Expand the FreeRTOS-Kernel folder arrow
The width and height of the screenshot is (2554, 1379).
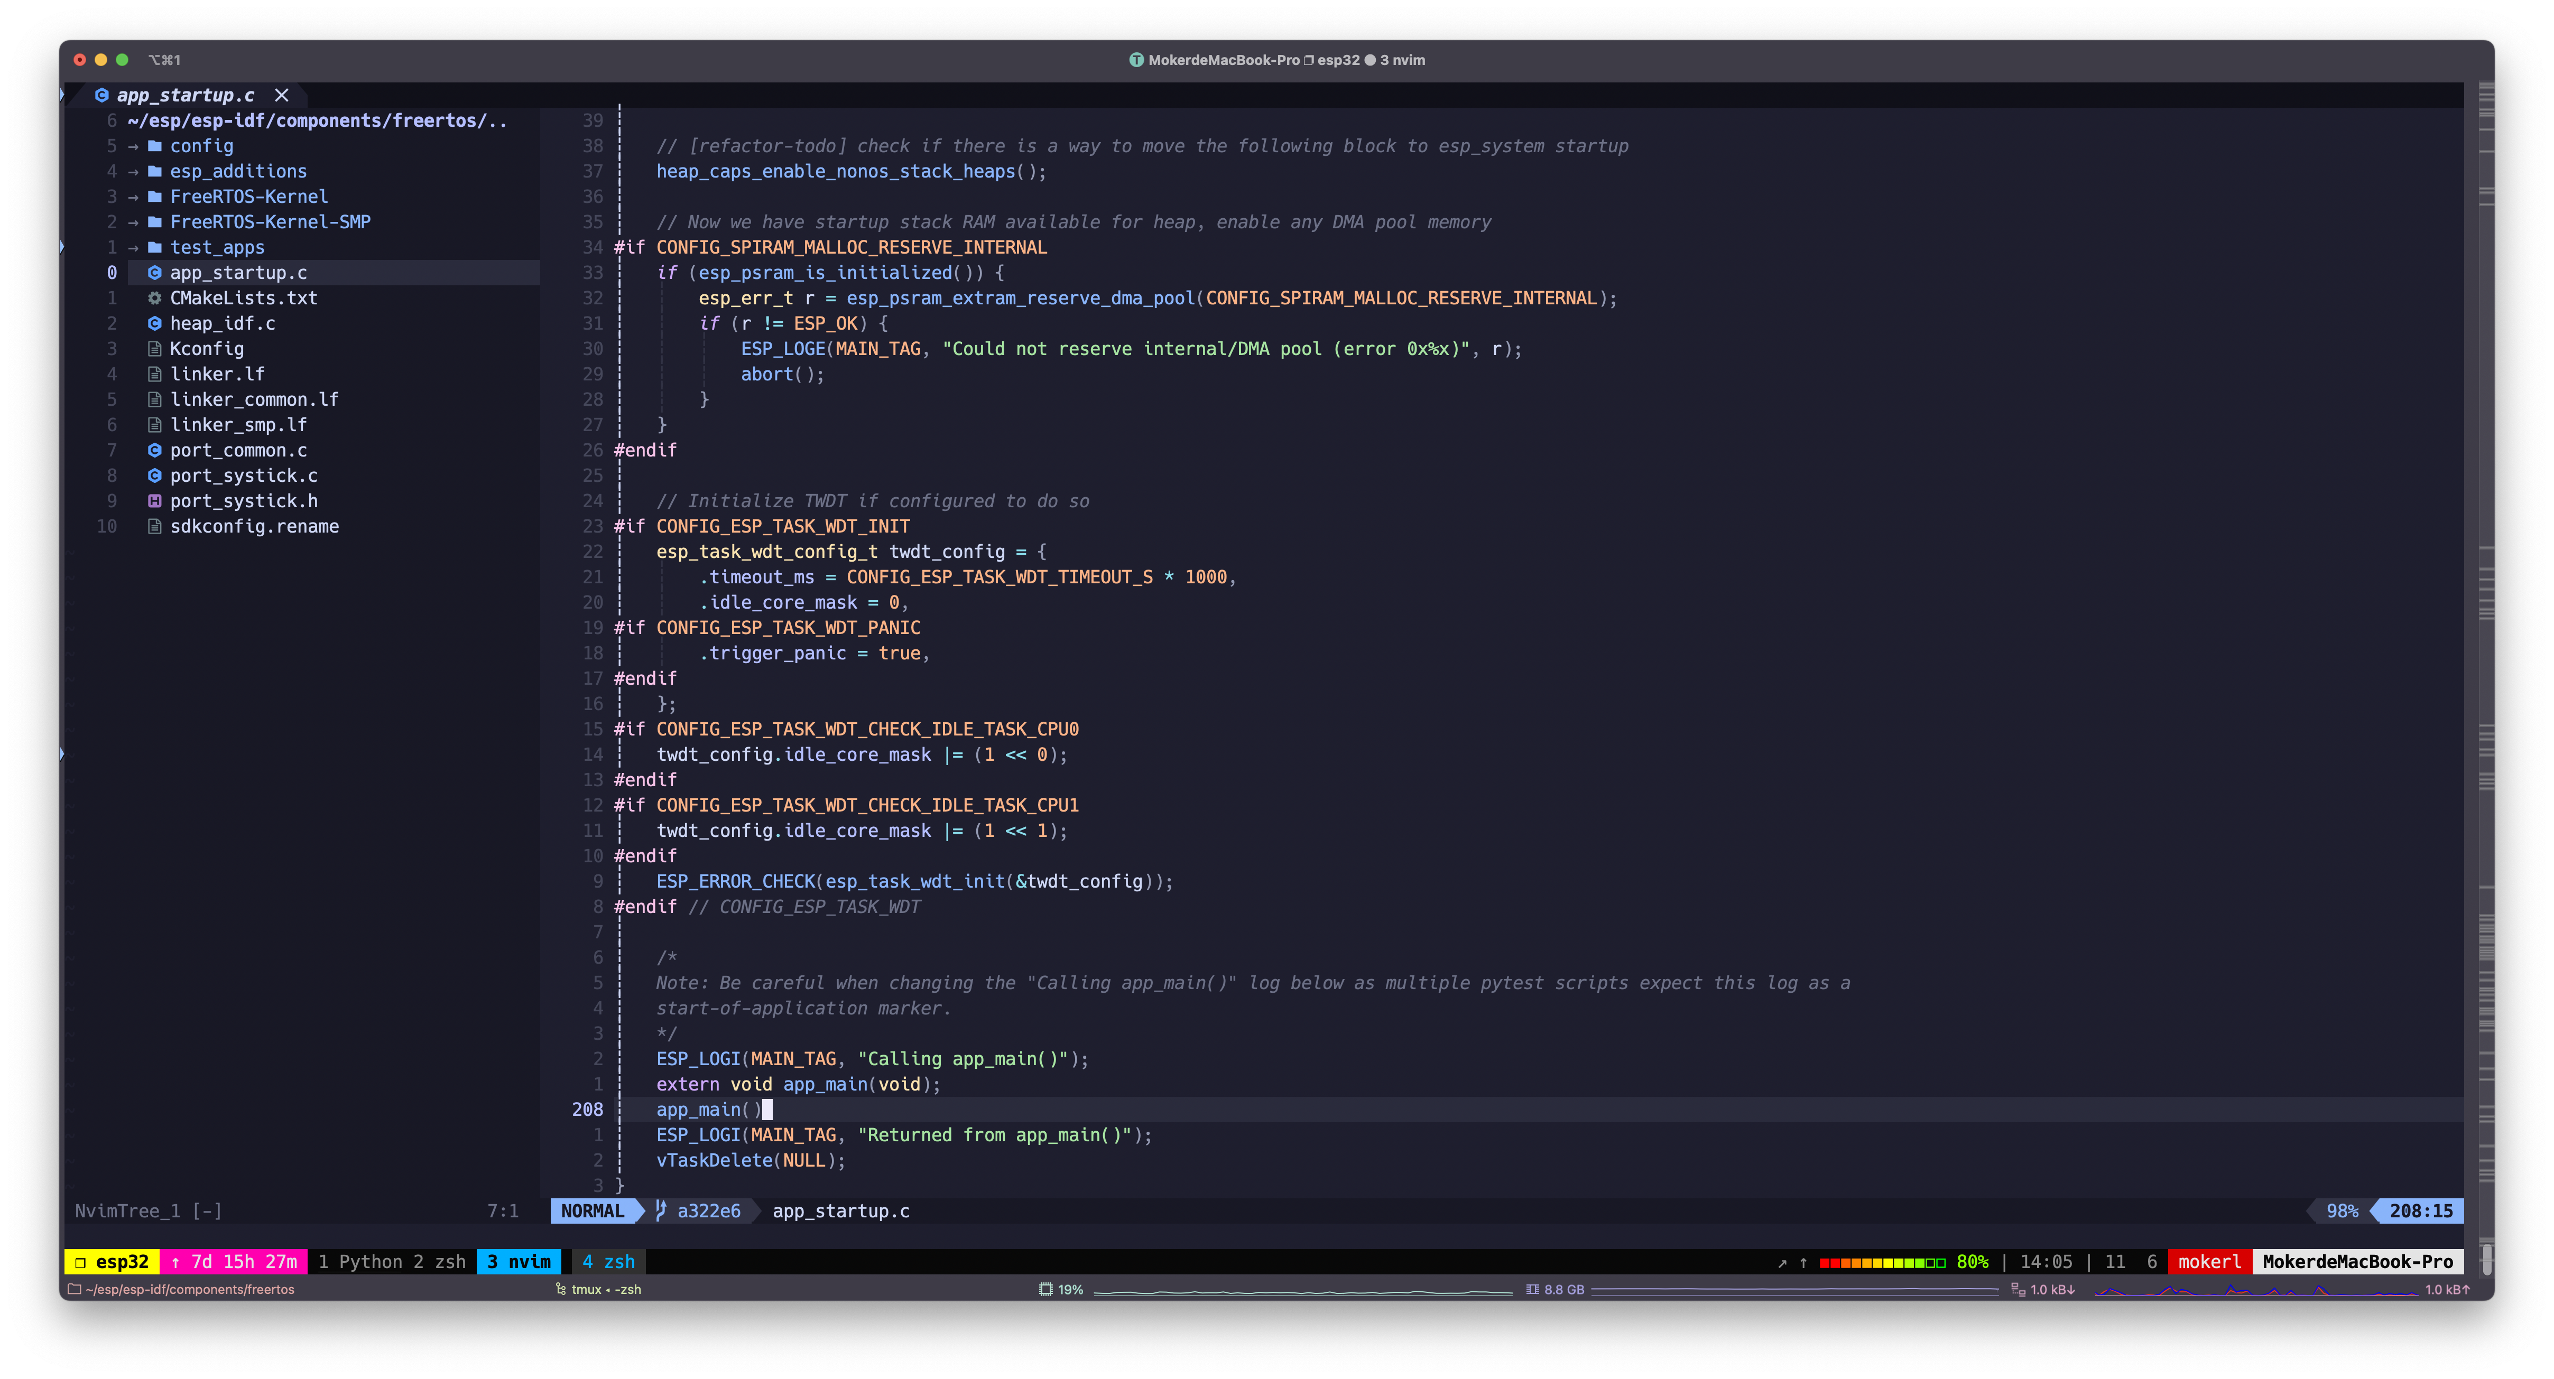[x=133, y=197]
